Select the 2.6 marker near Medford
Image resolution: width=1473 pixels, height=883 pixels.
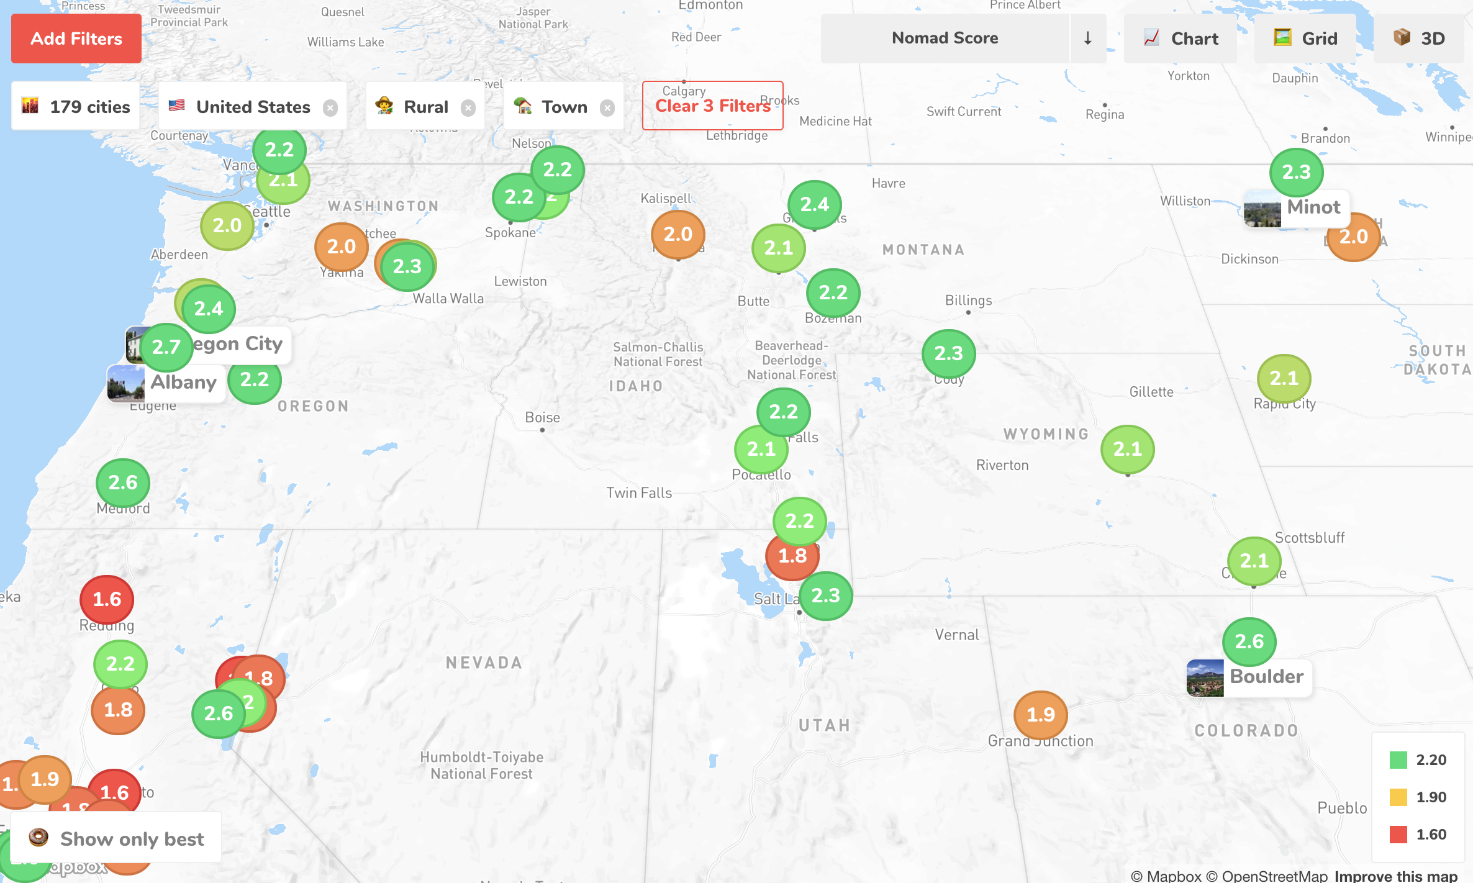pos(123,482)
